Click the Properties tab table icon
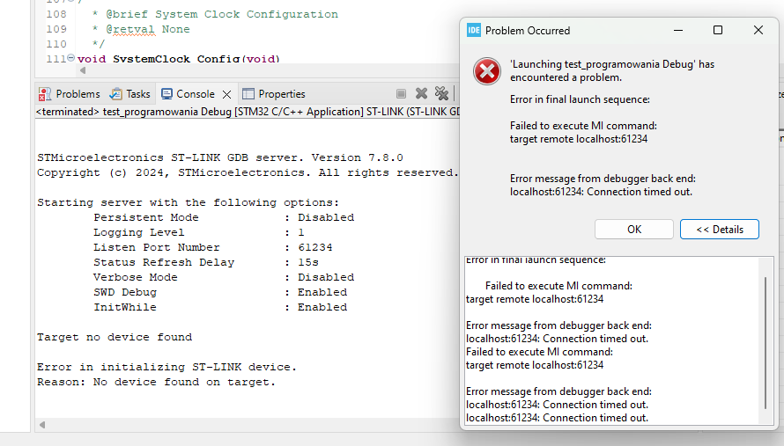Image resolution: width=784 pixels, height=446 pixels. pyautogui.click(x=248, y=94)
